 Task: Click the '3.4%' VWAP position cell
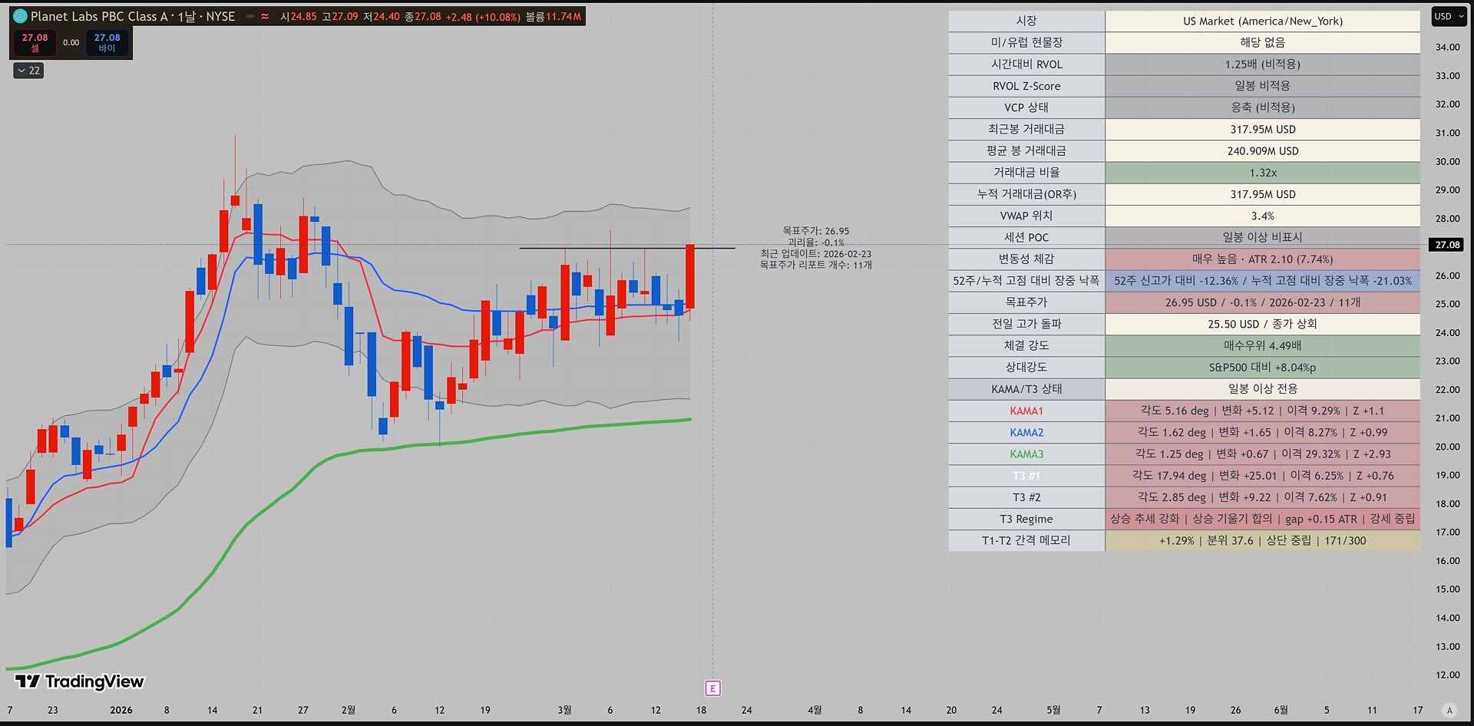[x=1263, y=216]
